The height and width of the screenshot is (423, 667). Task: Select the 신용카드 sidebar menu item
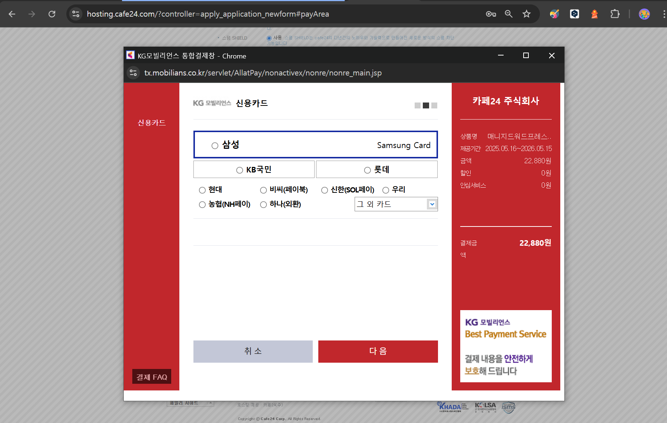(152, 122)
